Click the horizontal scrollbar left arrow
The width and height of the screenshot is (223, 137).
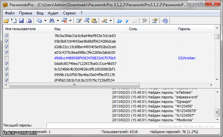[6, 85]
